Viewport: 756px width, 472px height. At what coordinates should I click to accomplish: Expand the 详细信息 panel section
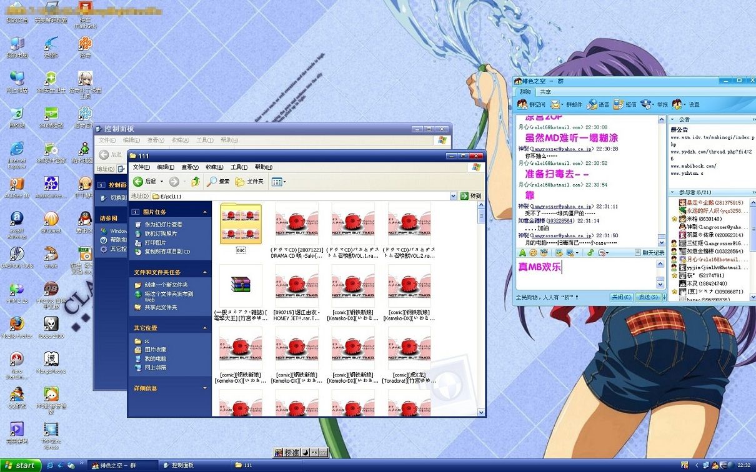[204, 388]
